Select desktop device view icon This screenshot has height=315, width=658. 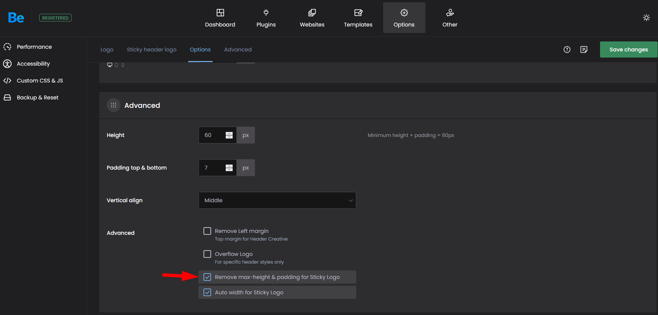pyautogui.click(x=110, y=65)
